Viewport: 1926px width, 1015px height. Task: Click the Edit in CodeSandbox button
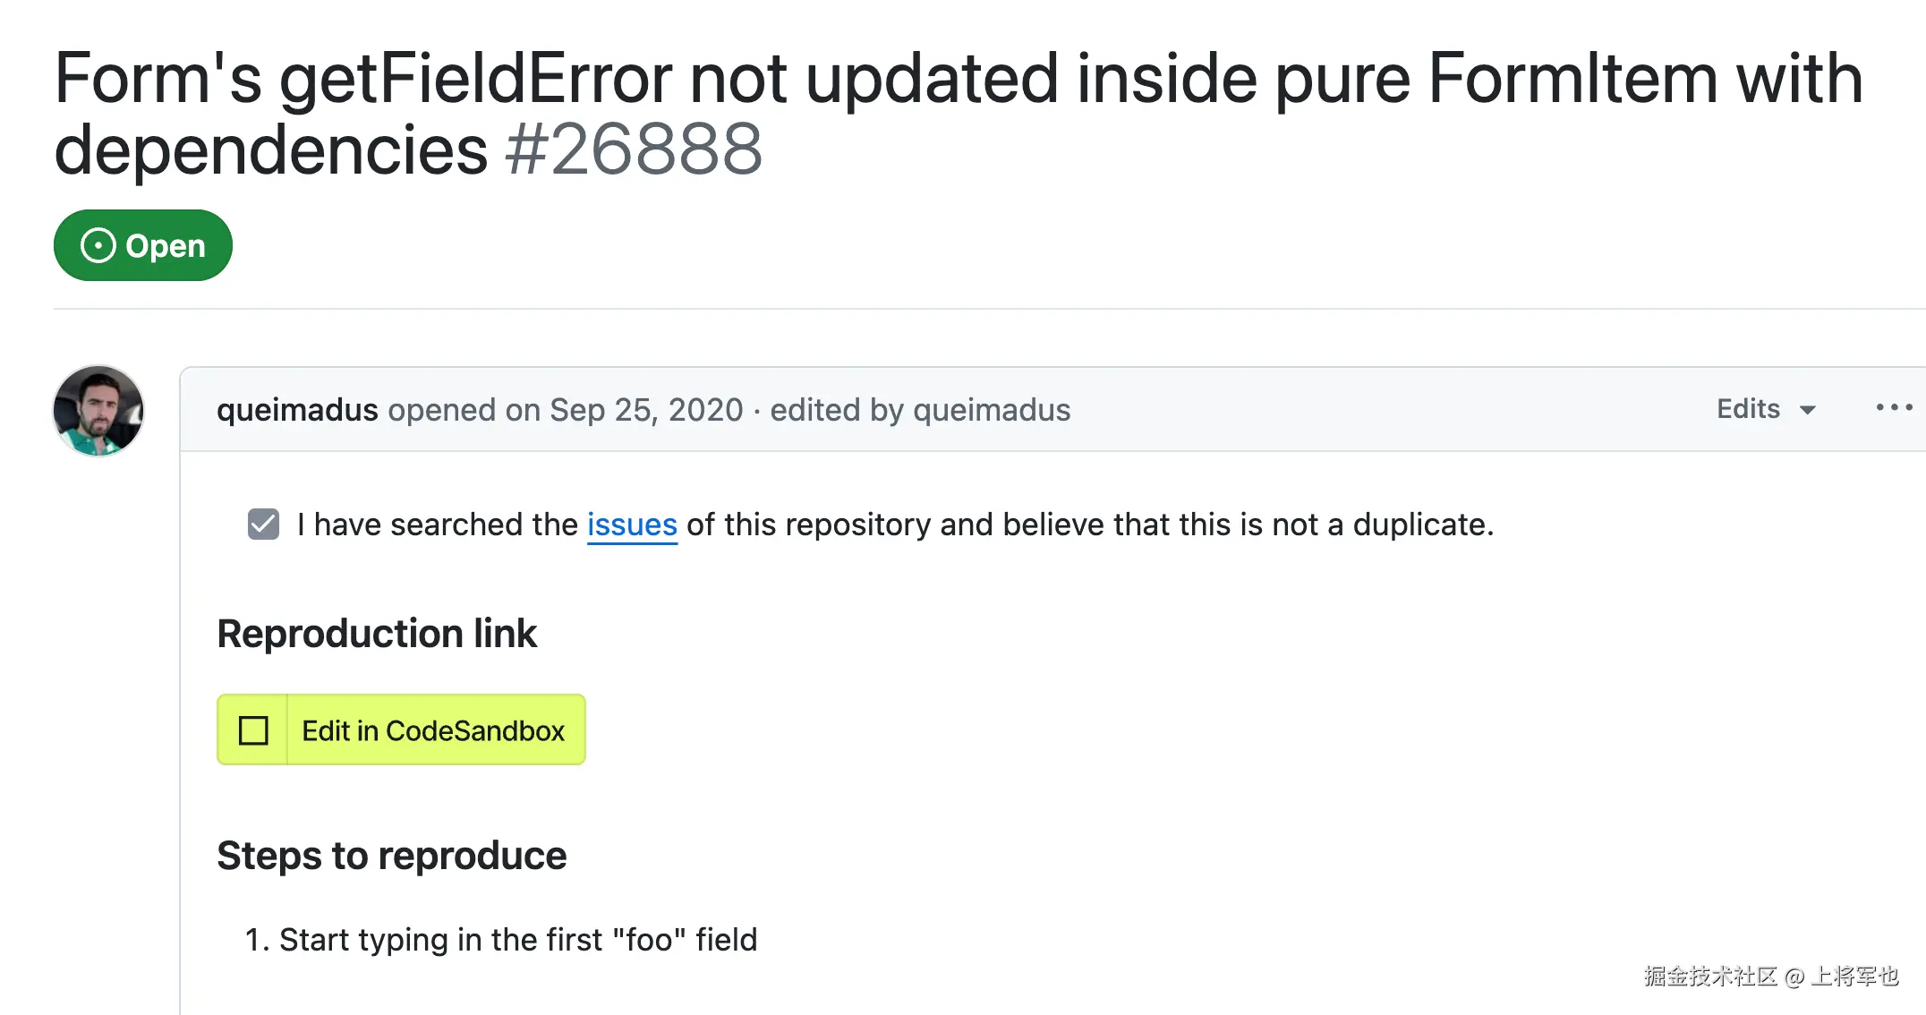433,730
